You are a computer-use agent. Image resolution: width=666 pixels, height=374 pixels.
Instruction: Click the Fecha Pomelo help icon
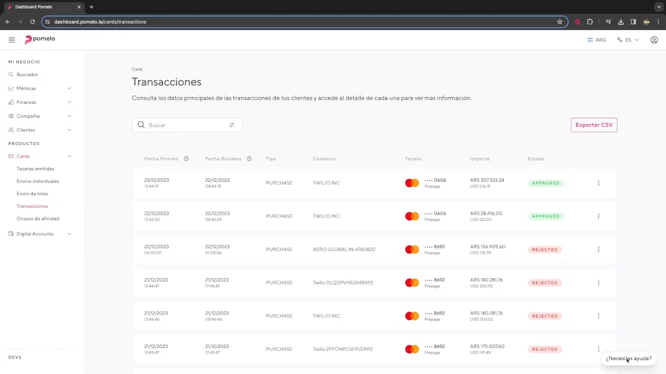pyautogui.click(x=186, y=159)
